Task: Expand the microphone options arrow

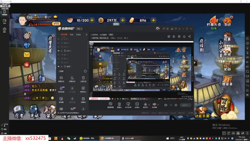Action: (x=149, y=104)
